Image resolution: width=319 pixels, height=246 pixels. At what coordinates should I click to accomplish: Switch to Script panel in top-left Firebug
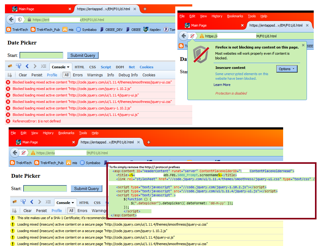(106, 67)
